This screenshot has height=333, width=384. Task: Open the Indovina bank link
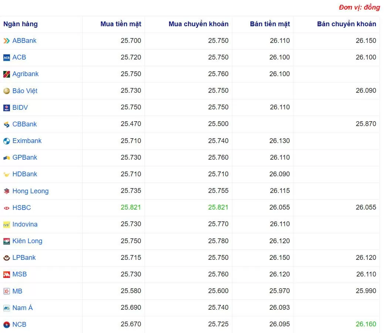(x=25, y=224)
